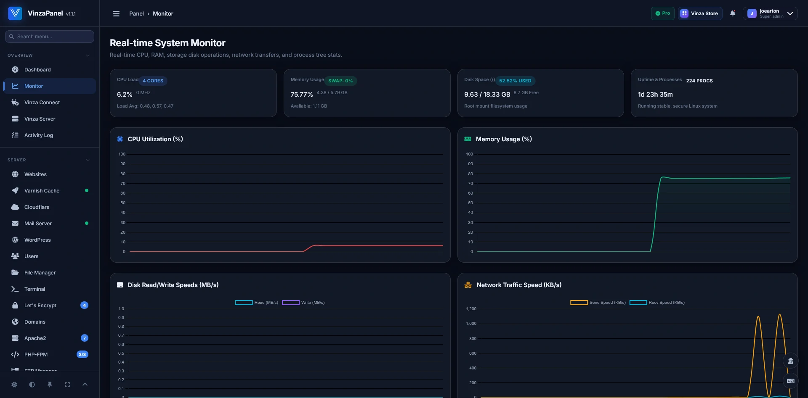Open the Vinza Store button
The height and width of the screenshot is (398, 808).
tap(700, 13)
